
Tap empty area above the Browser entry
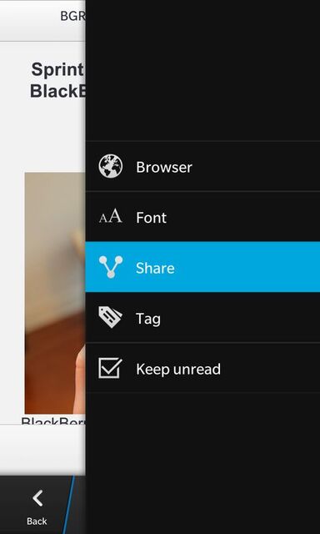click(202, 70)
